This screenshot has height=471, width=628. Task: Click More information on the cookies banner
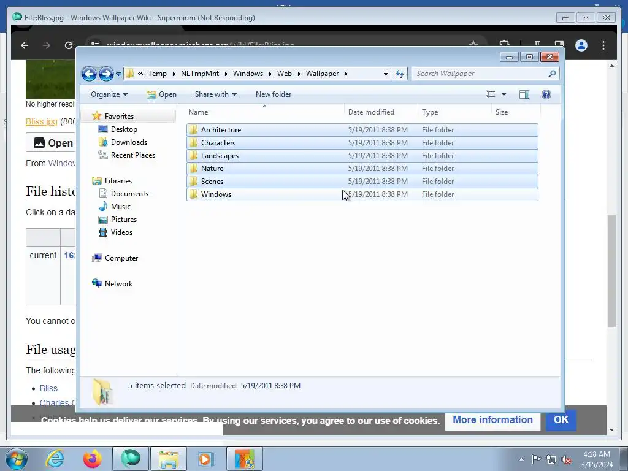[x=492, y=419]
